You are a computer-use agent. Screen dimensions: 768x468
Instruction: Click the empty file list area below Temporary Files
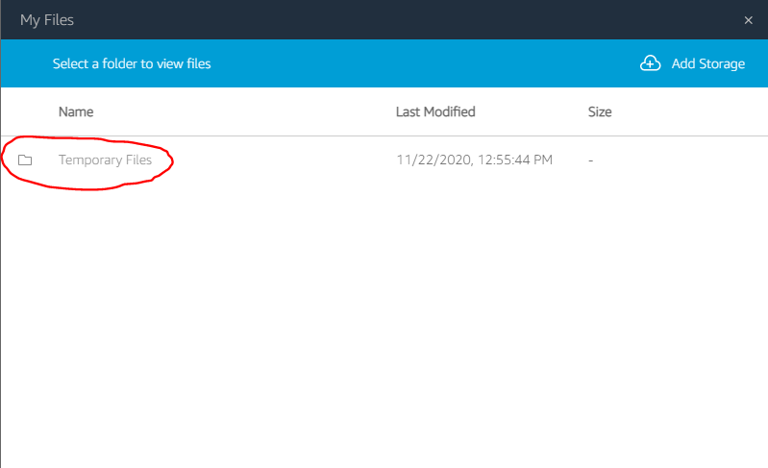coord(384,323)
